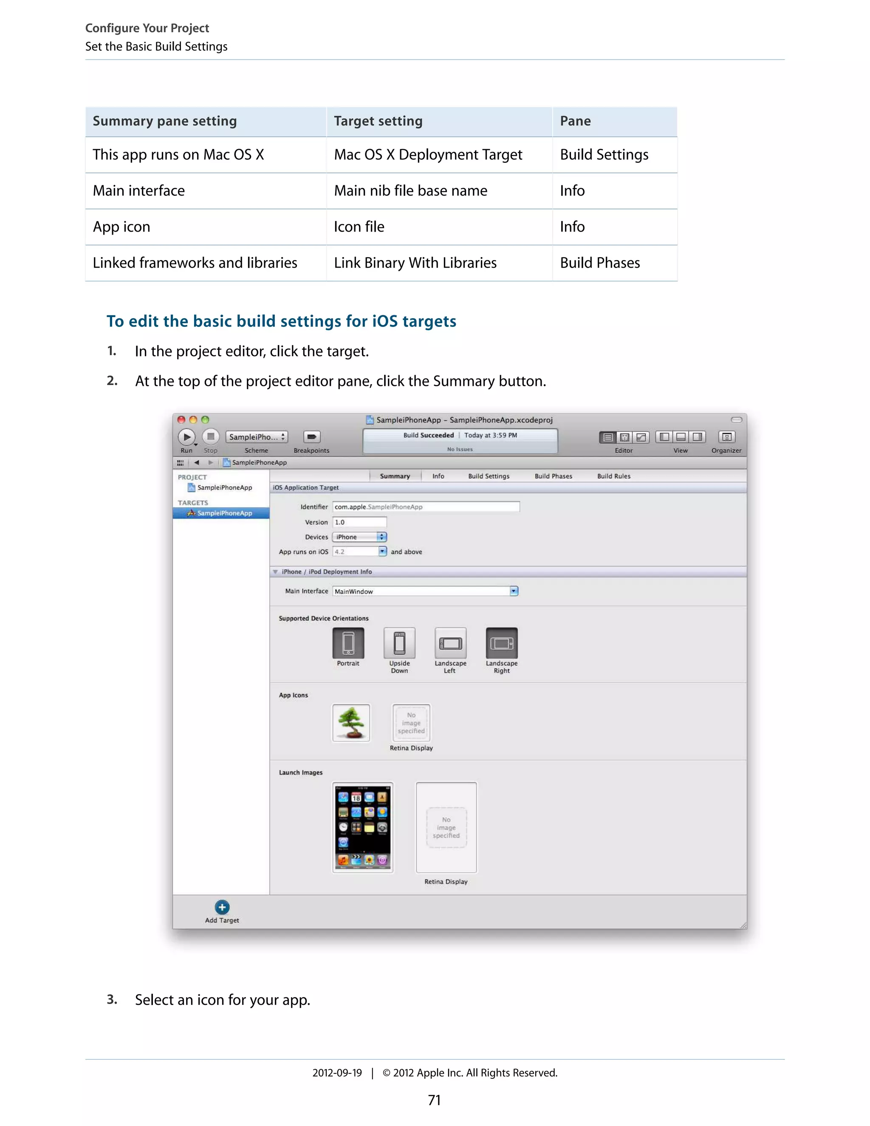The image size is (870, 1126).
Task: Click the Build Succeeded status display
Action: pos(460,441)
